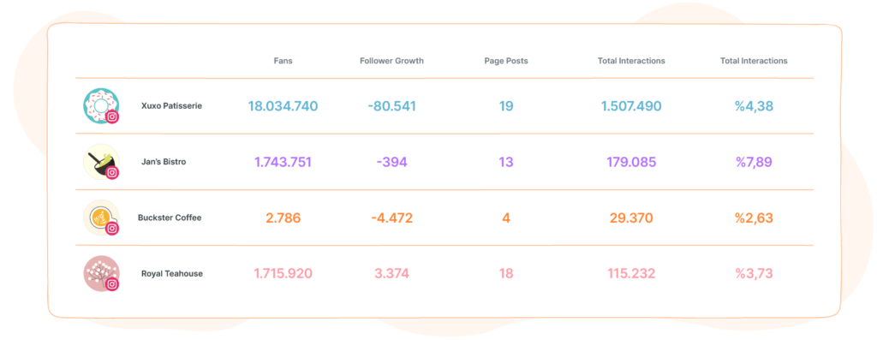Open the Buckster Coffee profile name

pyautogui.click(x=170, y=218)
